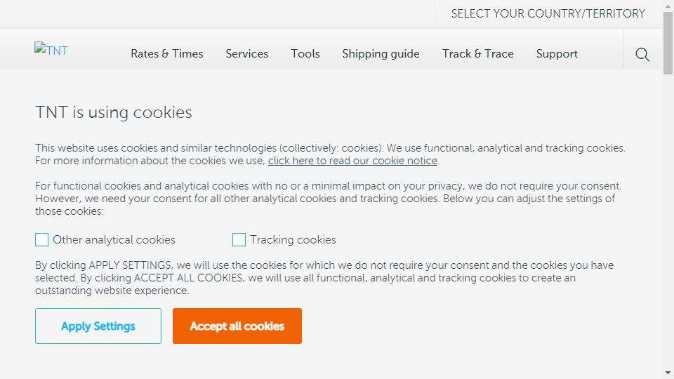Open Select Your Country/Territory selector

coord(548,14)
